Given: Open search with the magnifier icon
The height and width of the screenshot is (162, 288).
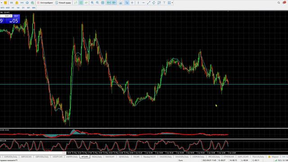Looking at the screenshot, I should pyautogui.click(x=279, y=3).
